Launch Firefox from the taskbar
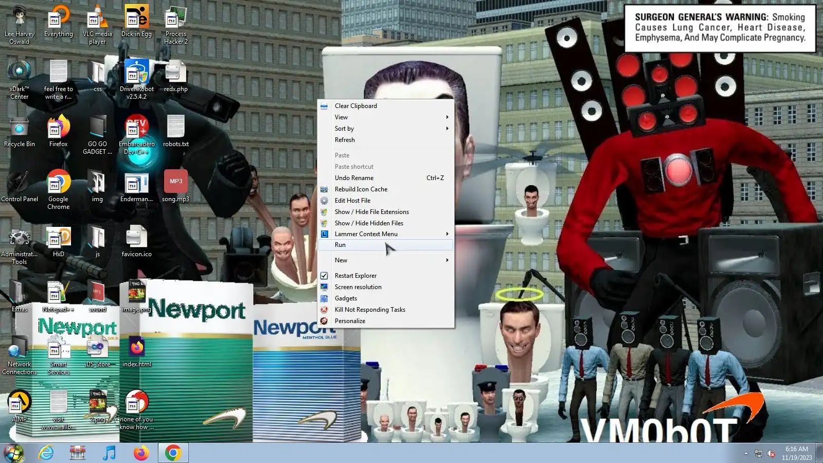The width and height of the screenshot is (823, 463). click(141, 453)
